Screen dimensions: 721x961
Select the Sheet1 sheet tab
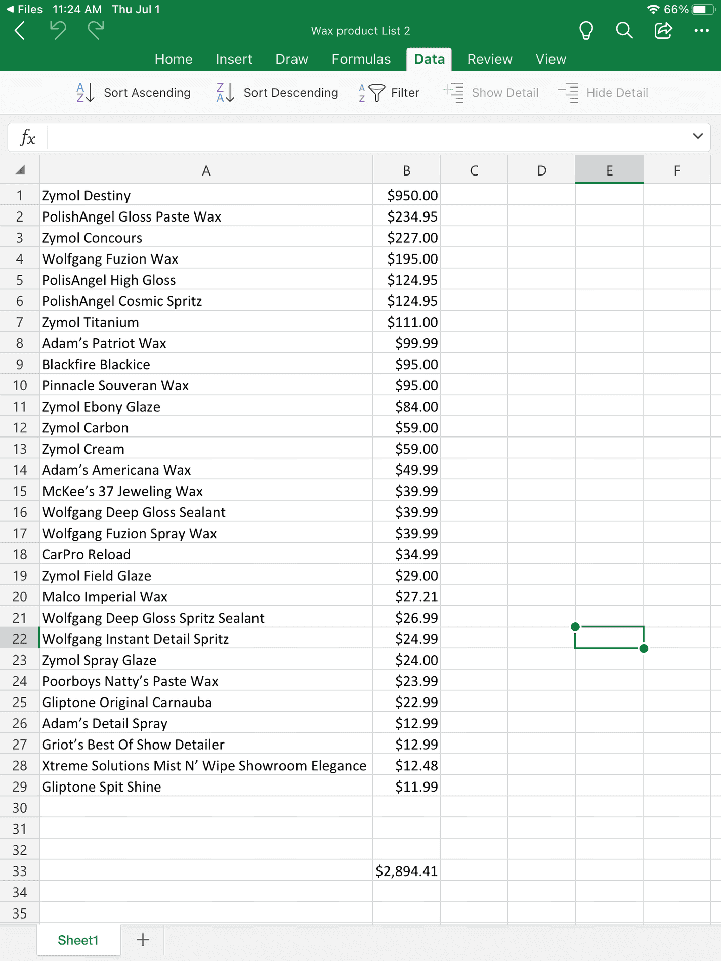78,940
